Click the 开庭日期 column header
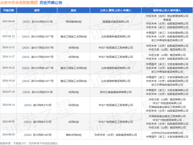 coord(8,10)
